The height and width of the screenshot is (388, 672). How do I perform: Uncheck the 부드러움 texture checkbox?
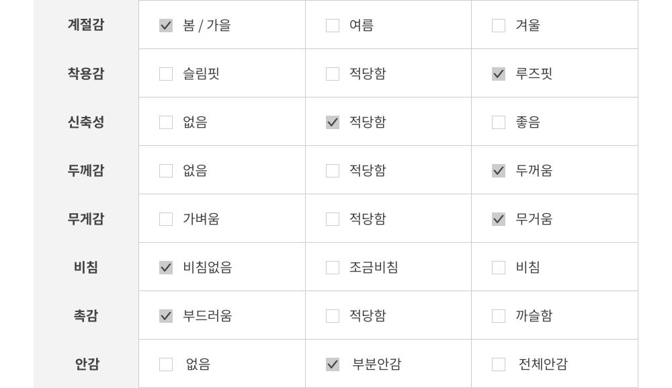click(x=166, y=316)
